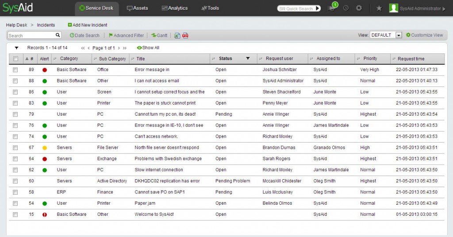Select the checkbox for incident 67
453x237 pixels.
[15, 147]
